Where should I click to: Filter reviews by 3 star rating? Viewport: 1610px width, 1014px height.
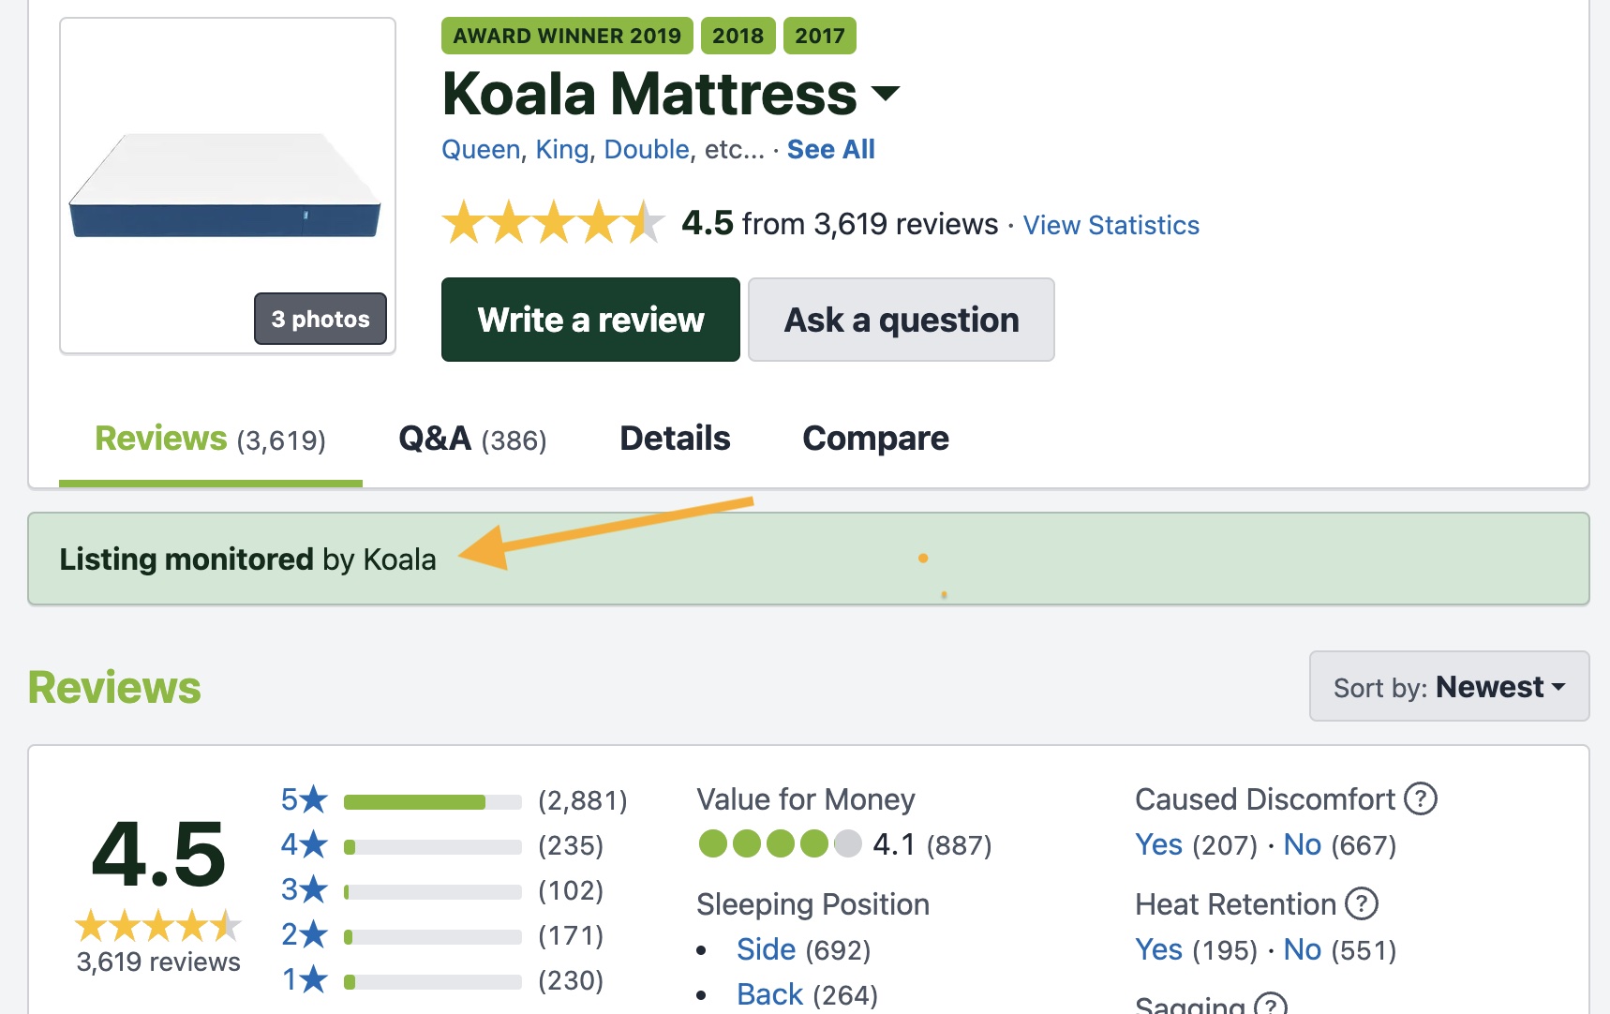(305, 889)
